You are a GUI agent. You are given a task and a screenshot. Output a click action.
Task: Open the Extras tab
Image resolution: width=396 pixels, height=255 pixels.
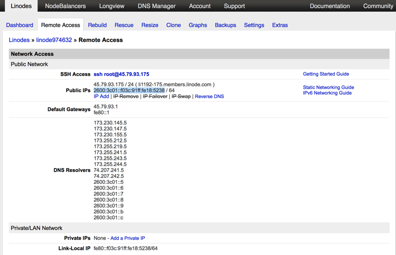(x=280, y=25)
